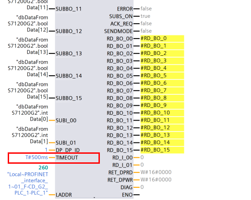The image size is (251, 200).
Task: Click the RD_BO_15 output pin label
Action: [120, 150]
